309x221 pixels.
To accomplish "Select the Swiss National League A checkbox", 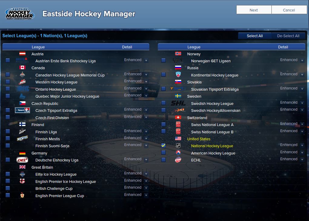I will [163, 125].
